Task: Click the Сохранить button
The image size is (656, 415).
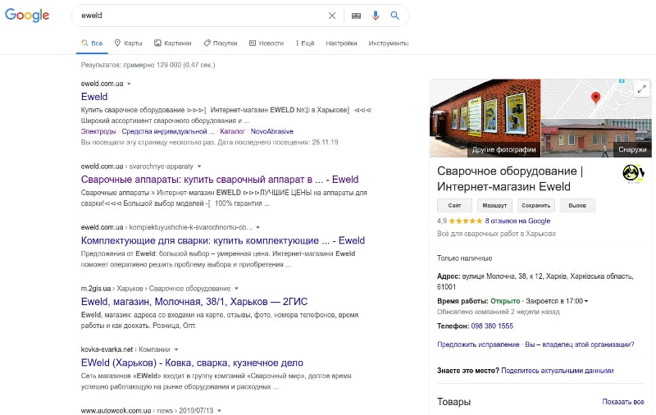Action: 536,205
